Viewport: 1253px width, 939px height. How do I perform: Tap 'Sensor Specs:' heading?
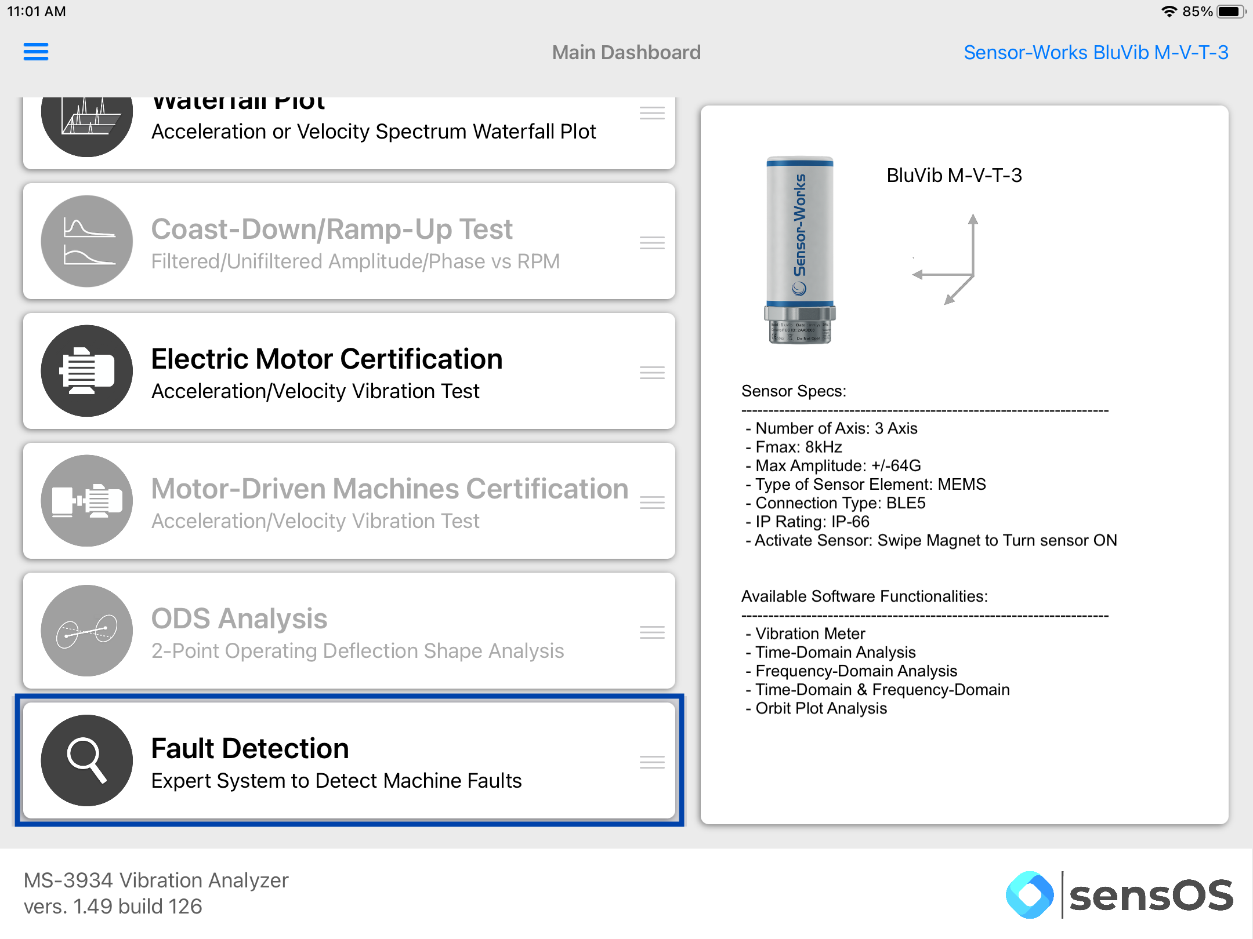794,391
